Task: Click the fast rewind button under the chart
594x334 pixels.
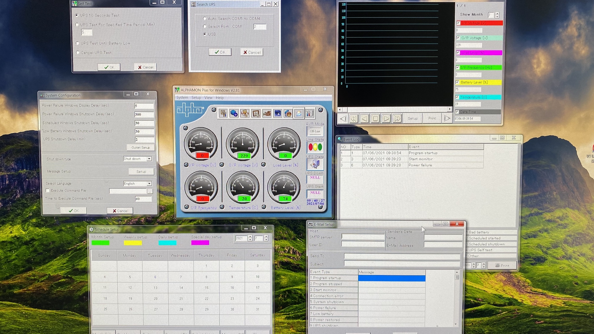Action: coord(354,119)
